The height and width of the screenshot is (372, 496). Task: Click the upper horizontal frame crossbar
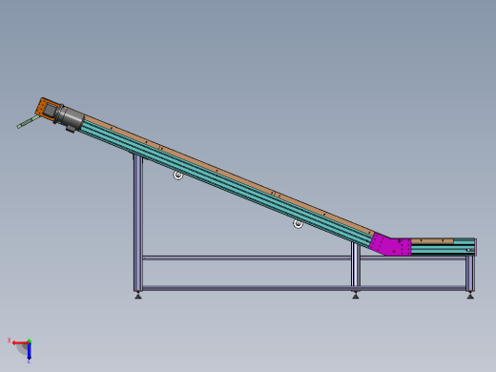point(247,258)
